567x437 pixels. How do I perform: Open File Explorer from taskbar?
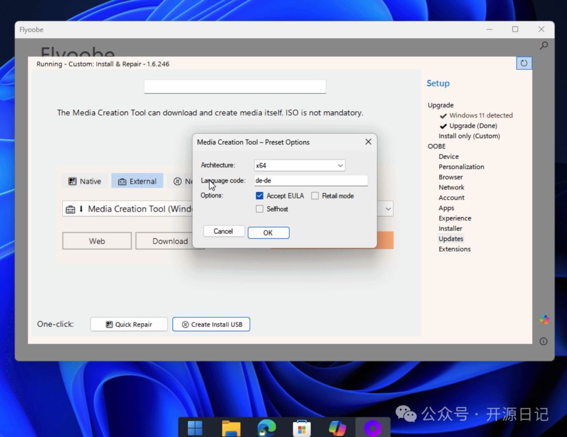point(231,428)
